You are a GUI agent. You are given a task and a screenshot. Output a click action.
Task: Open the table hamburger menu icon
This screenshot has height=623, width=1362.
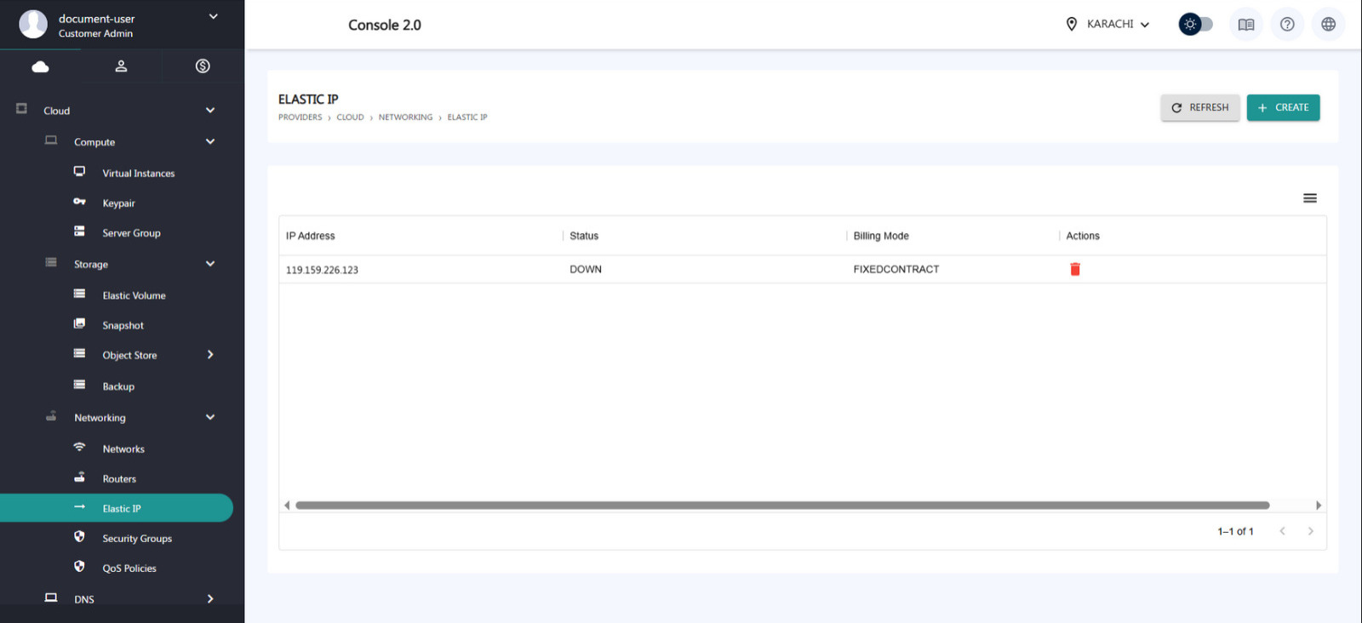[1309, 198]
